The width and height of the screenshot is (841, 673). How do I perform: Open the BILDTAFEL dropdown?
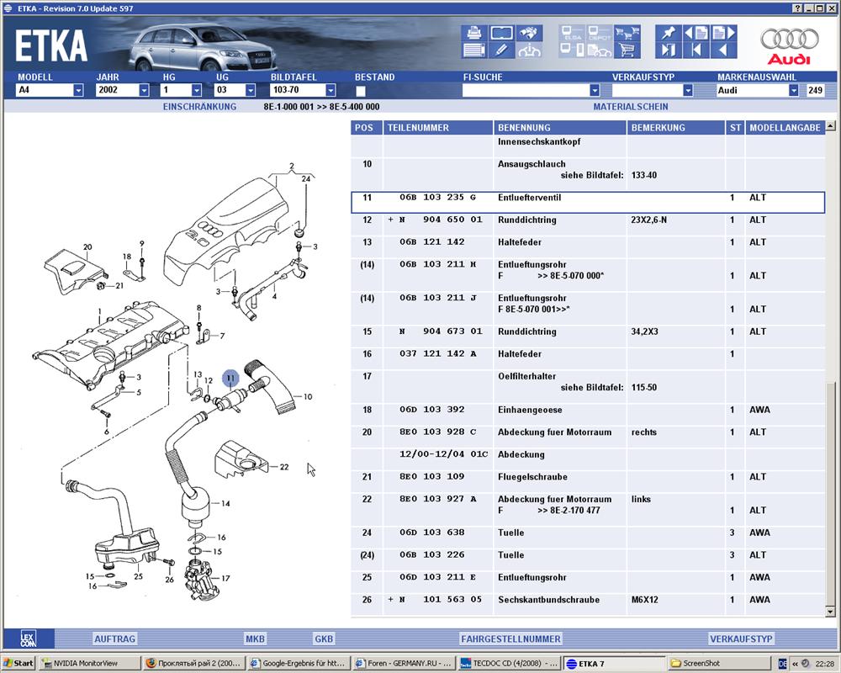(331, 90)
